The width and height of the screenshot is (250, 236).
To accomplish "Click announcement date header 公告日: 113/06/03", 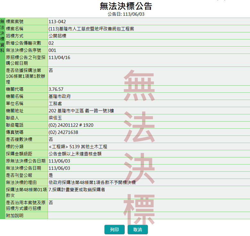I will pos(126,14).
